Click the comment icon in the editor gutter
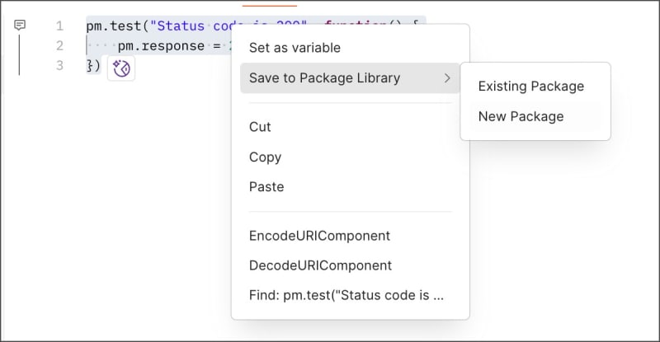 pyautogui.click(x=21, y=26)
